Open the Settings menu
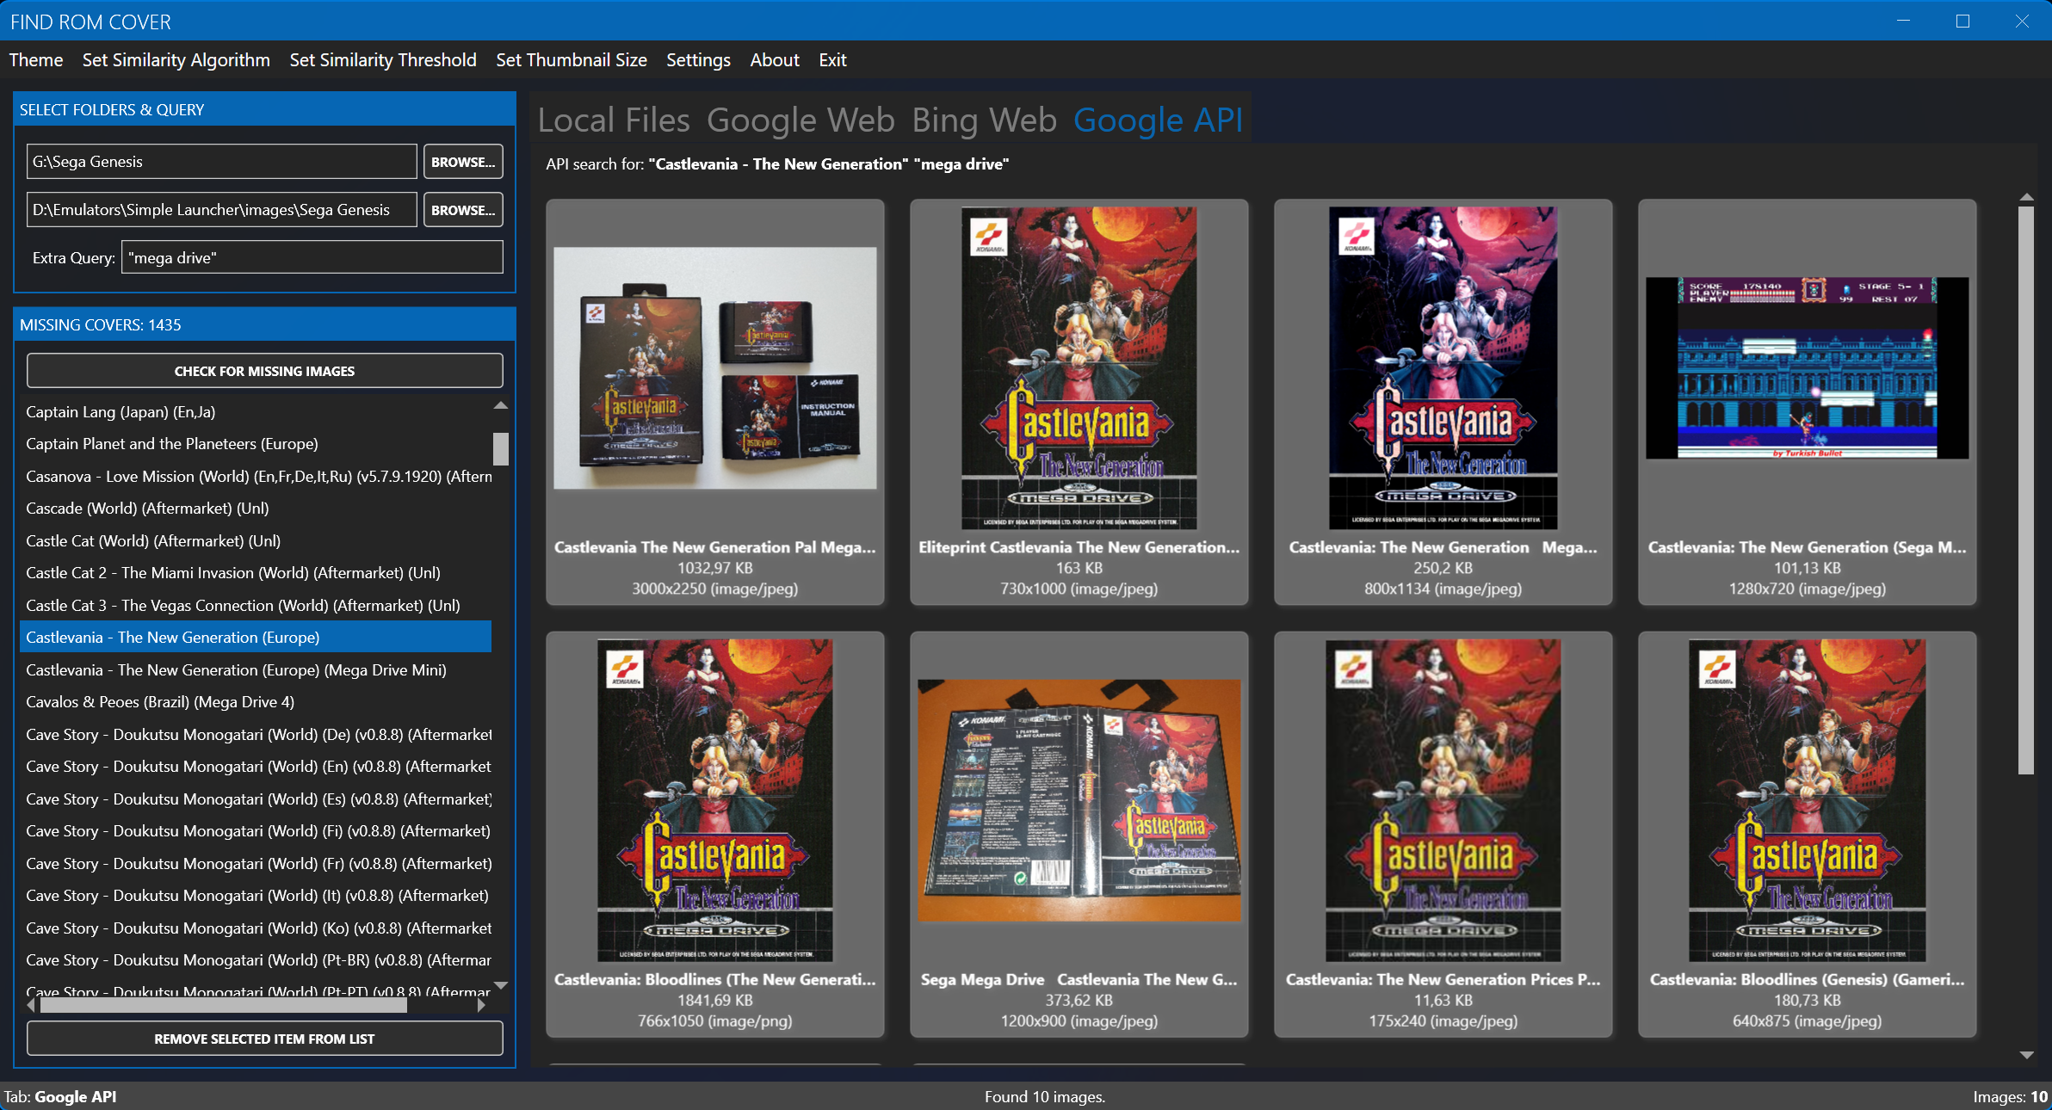 [x=698, y=60]
